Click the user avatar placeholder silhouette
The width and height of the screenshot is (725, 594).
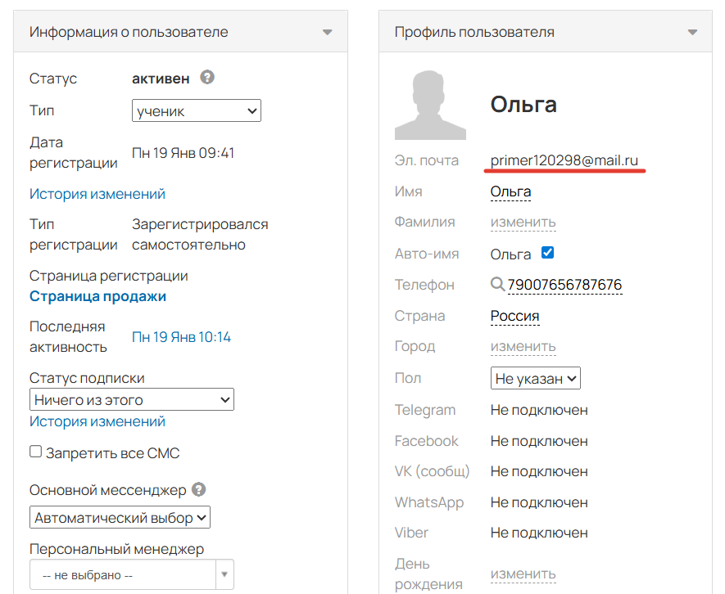[x=429, y=104]
